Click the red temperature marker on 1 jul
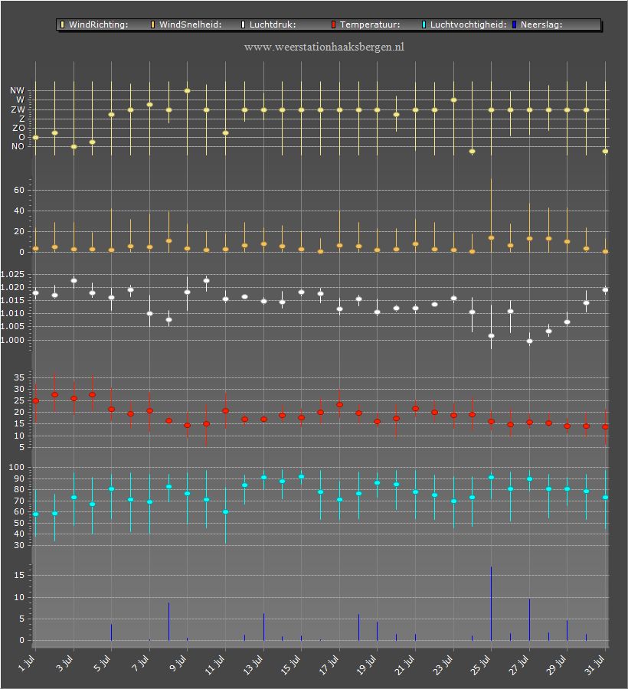The image size is (628, 689). 35,400
